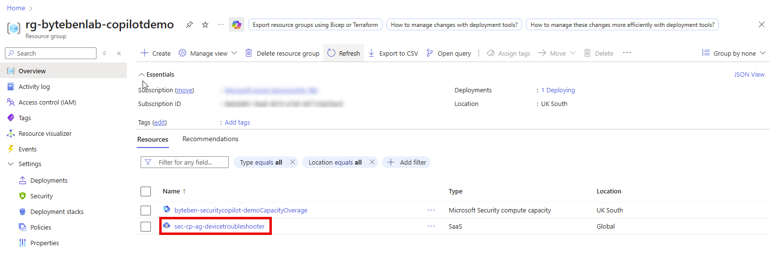Tick the sec-cp-ag-devicetroubleshooter checkbox
The height and width of the screenshot is (254, 771).
145,227
